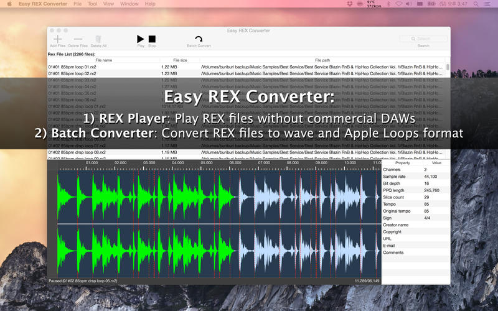498x311 pixels.
Task: Click the Delete Files minus icon
Action: [x=78, y=39]
